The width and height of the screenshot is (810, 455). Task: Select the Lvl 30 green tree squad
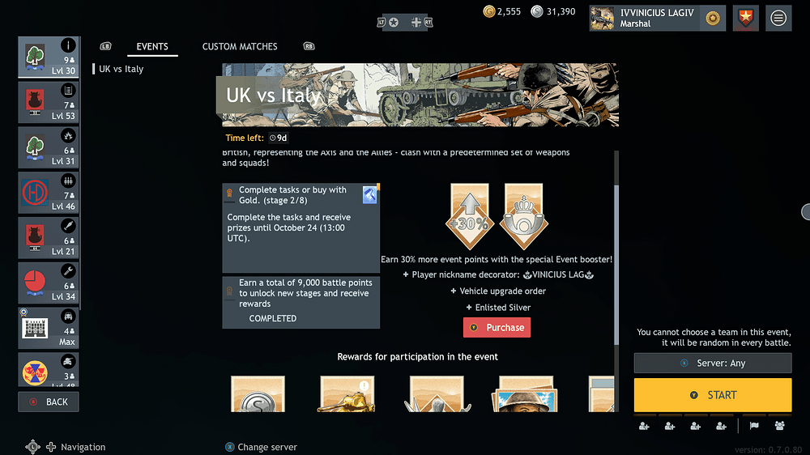(x=49, y=57)
